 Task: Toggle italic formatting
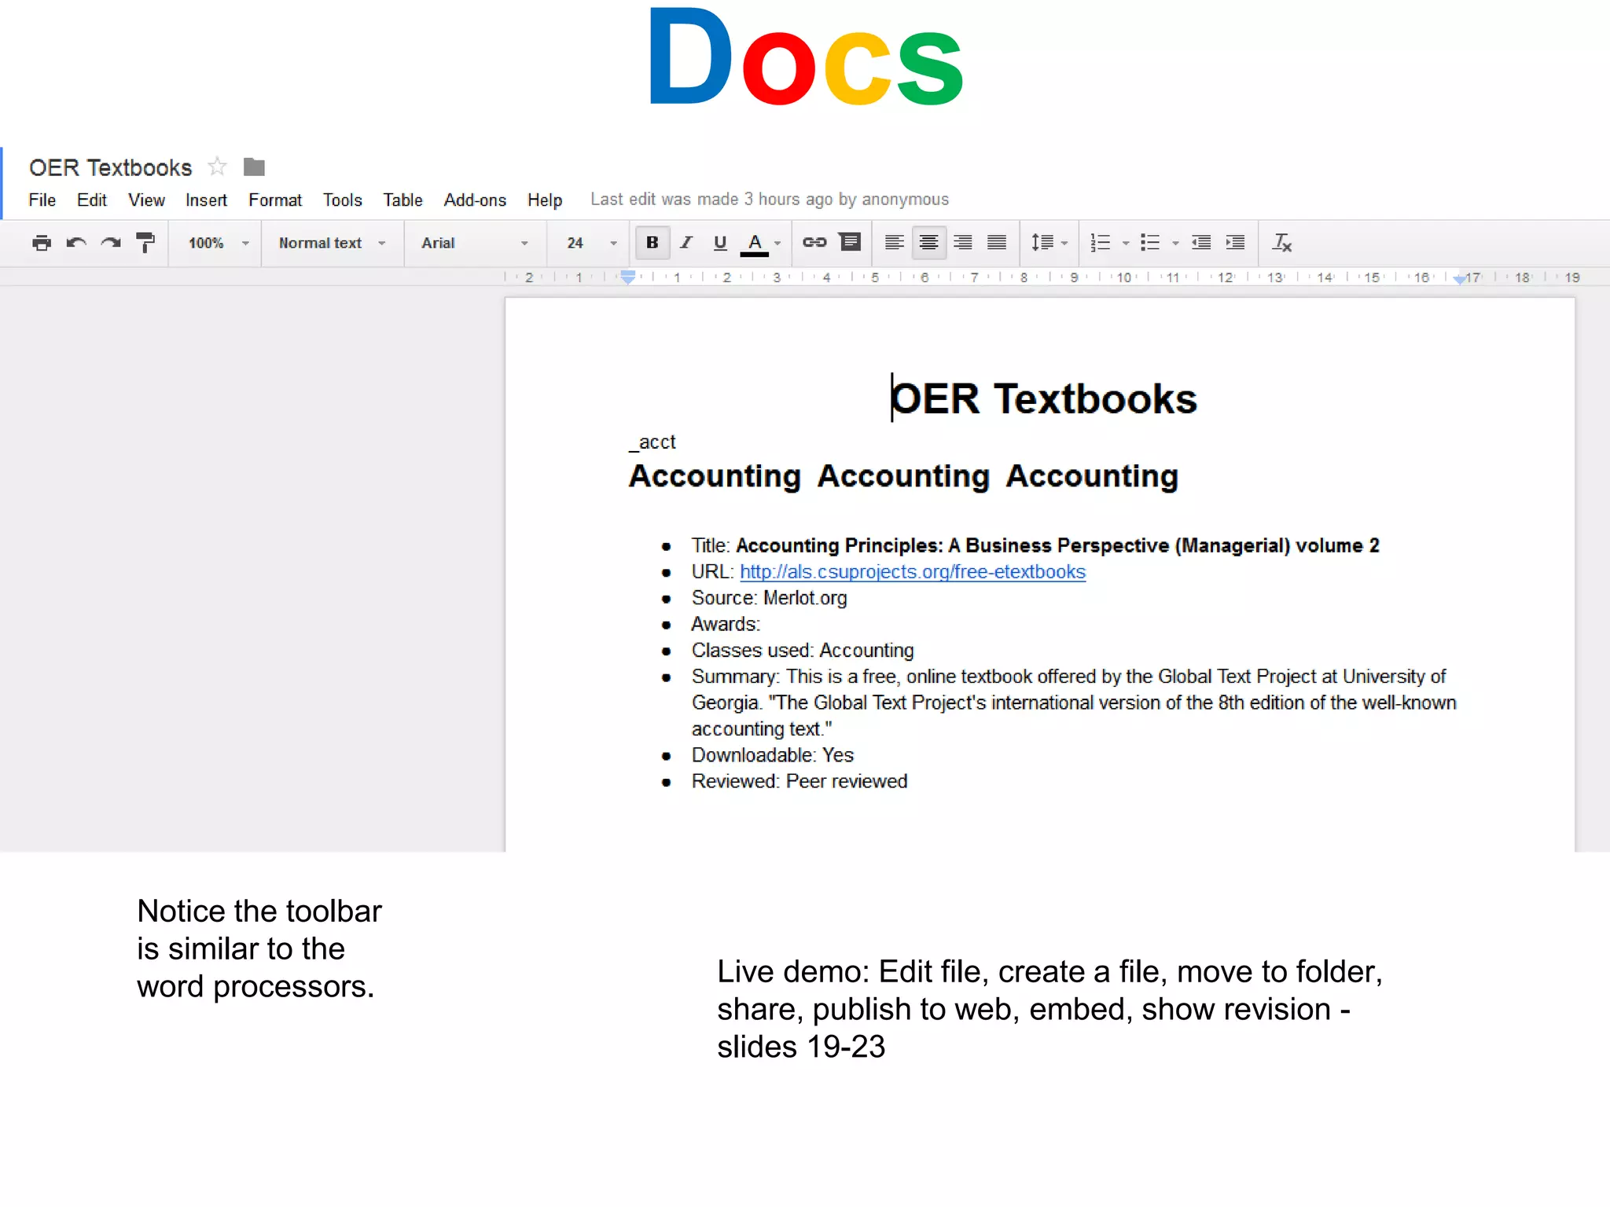click(x=686, y=243)
